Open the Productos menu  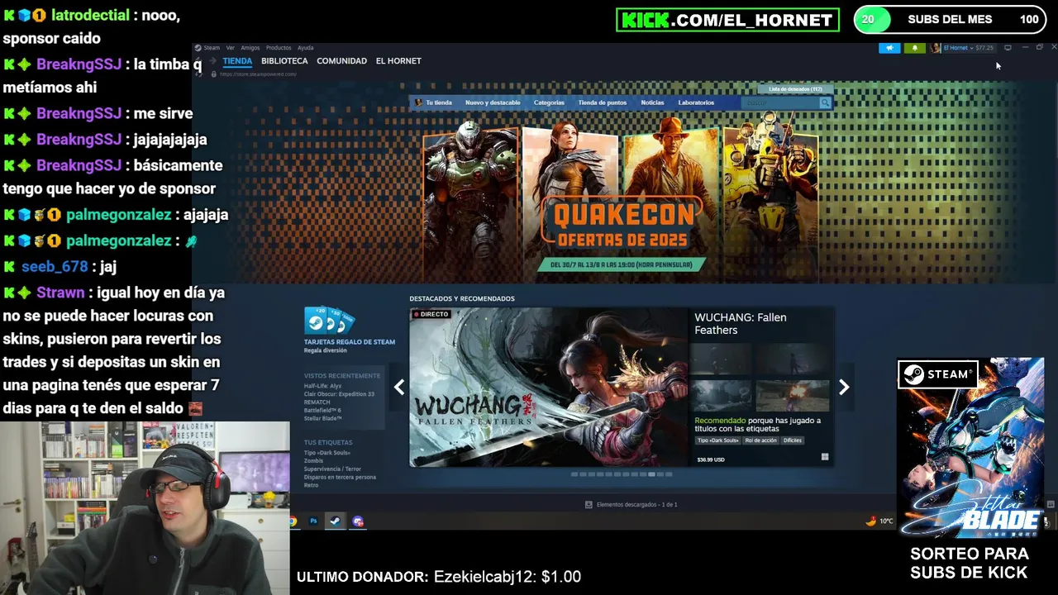click(x=279, y=48)
